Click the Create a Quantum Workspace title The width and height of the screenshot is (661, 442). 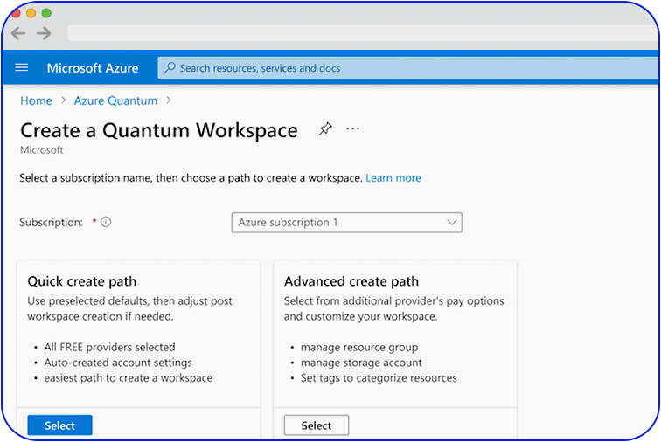159,130
